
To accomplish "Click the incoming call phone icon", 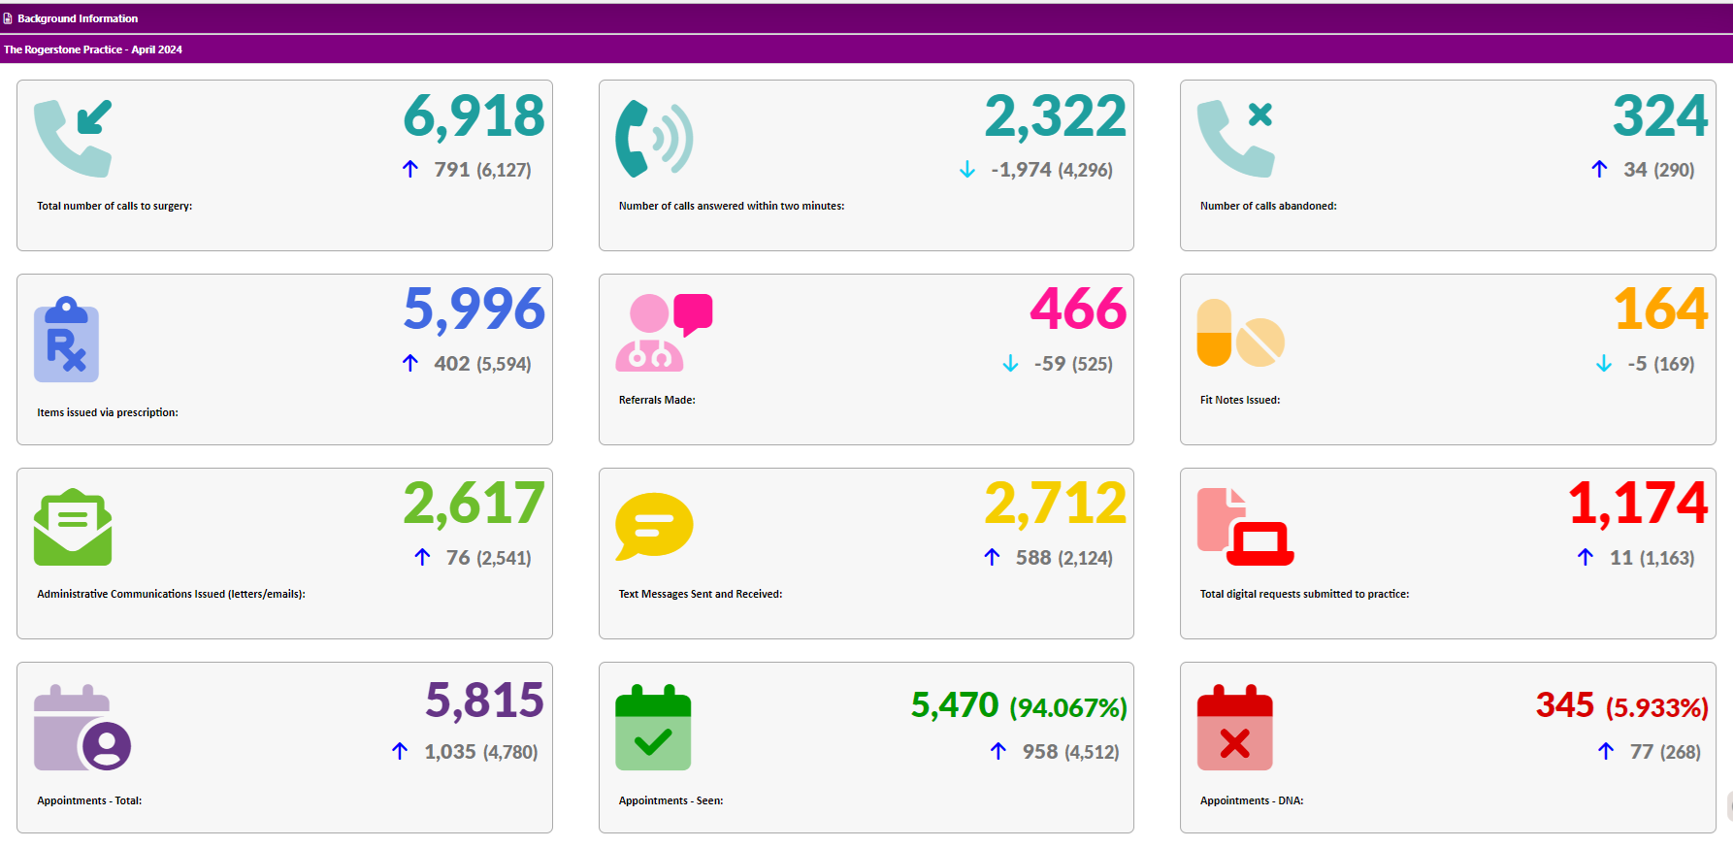I will pyautogui.click(x=73, y=138).
